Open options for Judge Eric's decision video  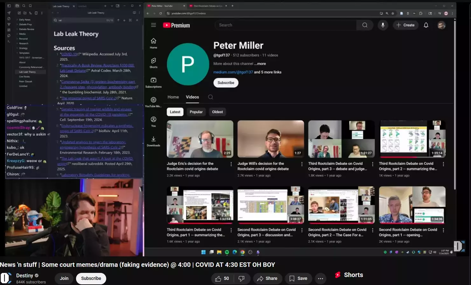click(x=231, y=164)
